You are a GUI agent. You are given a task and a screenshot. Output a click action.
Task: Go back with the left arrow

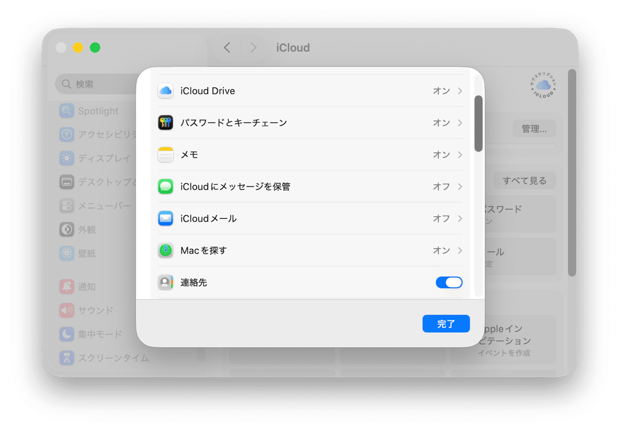[227, 47]
